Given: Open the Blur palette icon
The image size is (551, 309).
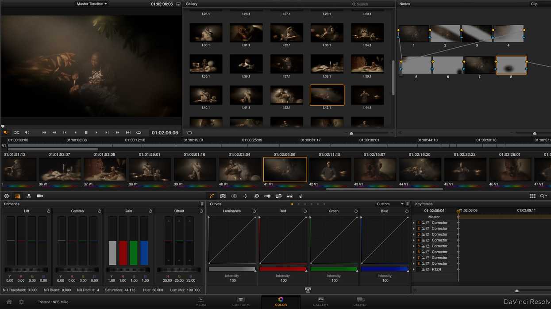Looking at the screenshot, I should coord(256,196).
